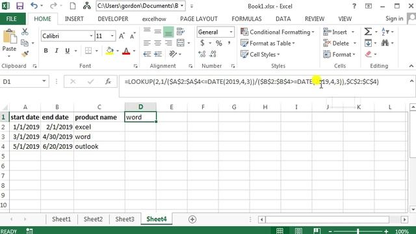This screenshot has width=416, height=234.
Task: Select column D header
Action: (140, 107)
